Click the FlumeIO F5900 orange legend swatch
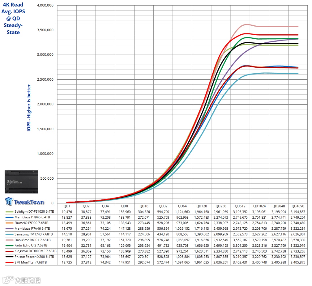The image size is (312, 286). (x=9, y=223)
